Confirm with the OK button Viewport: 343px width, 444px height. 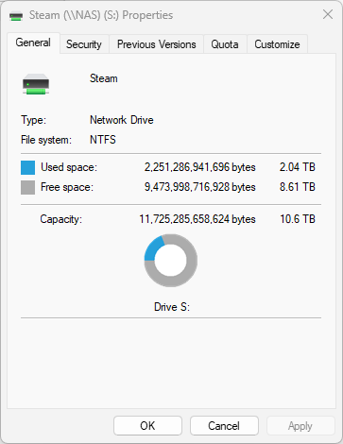[x=147, y=426]
